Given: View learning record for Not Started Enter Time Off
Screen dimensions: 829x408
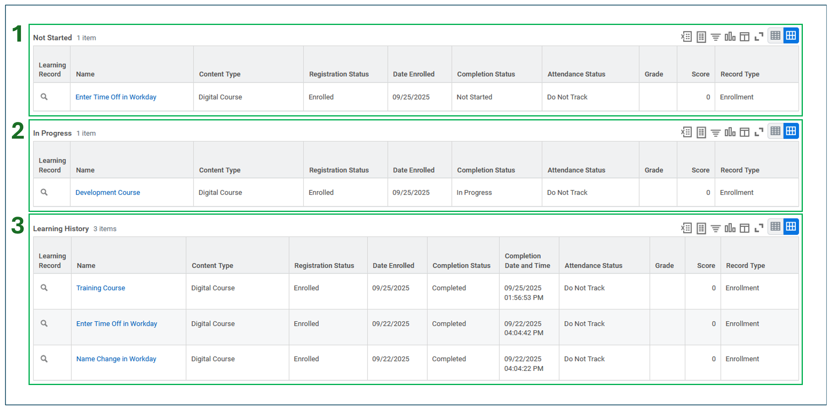Looking at the screenshot, I should [x=44, y=97].
